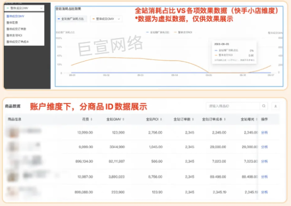The height and width of the screenshot is (206, 291).
Task: Click the 全站GMV value 233,900
Action: point(118,192)
